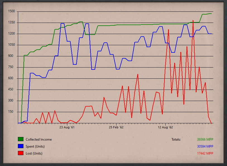This screenshot has width=227, height=166.
Task: Click the 1200 y-axis label
Action: (x=11, y=33)
